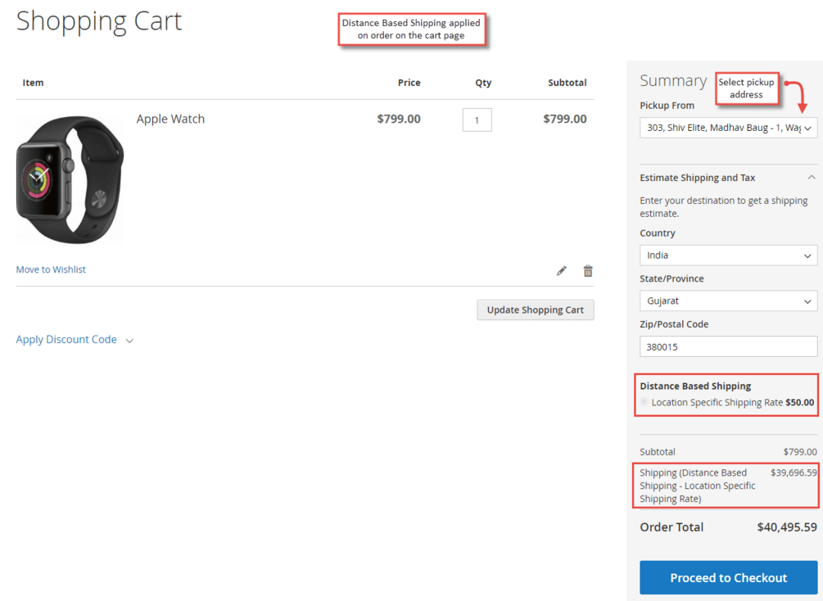Click the Summary heading

pyautogui.click(x=672, y=80)
